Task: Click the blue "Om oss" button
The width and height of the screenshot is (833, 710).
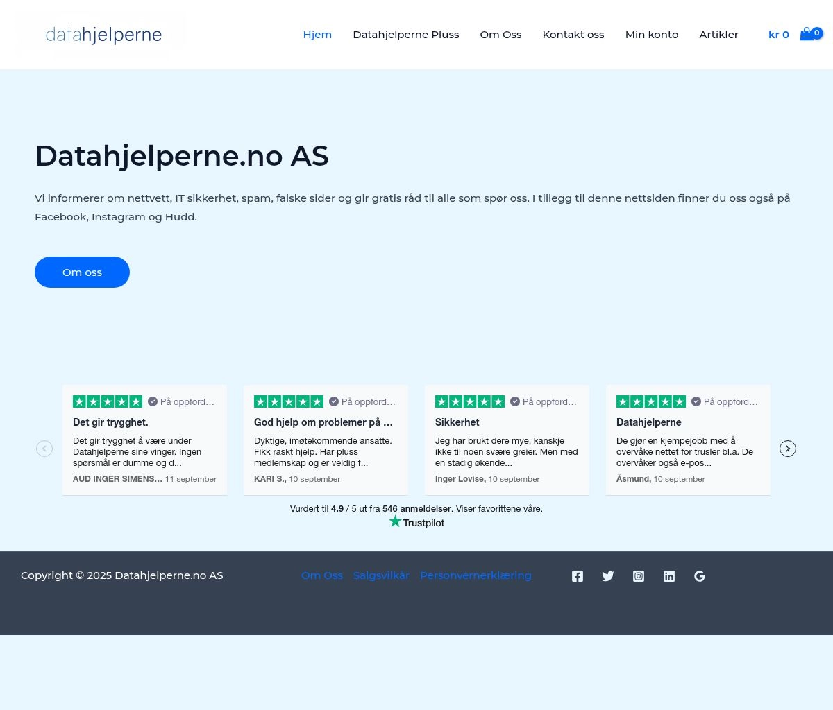Action: pyautogui.click(x=82, y=272)
